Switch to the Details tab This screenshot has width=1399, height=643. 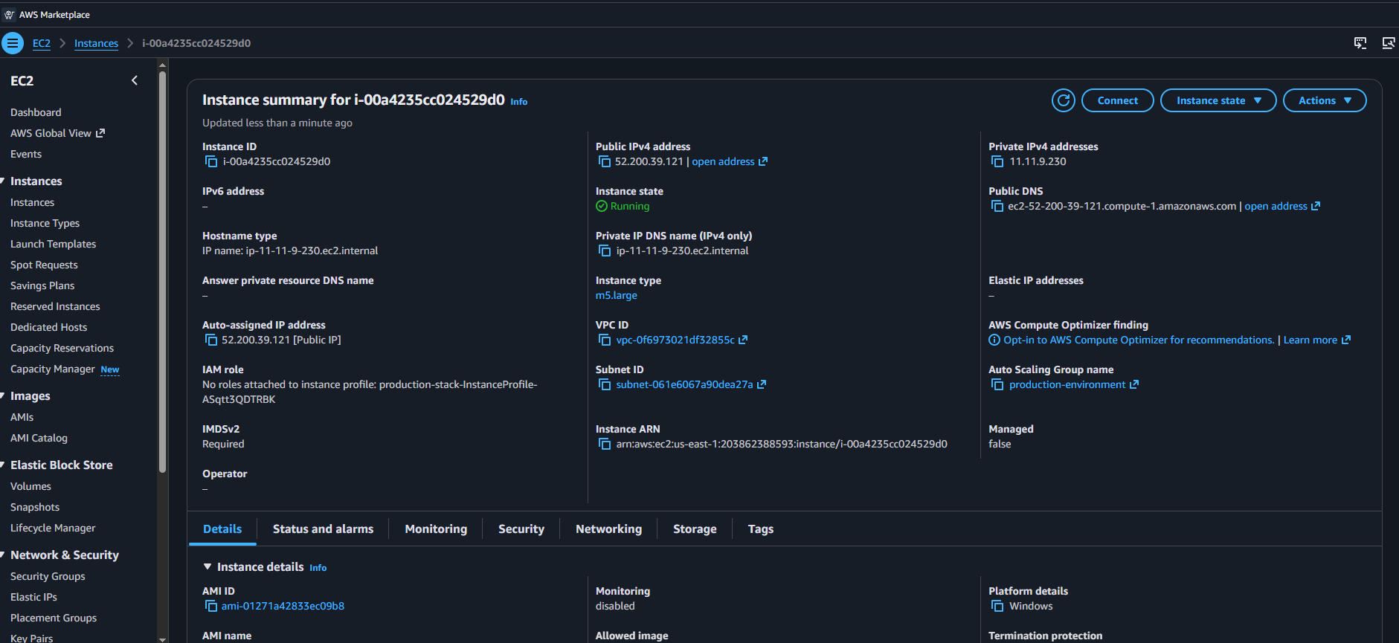pyautogui.click(x=222, y=529)
